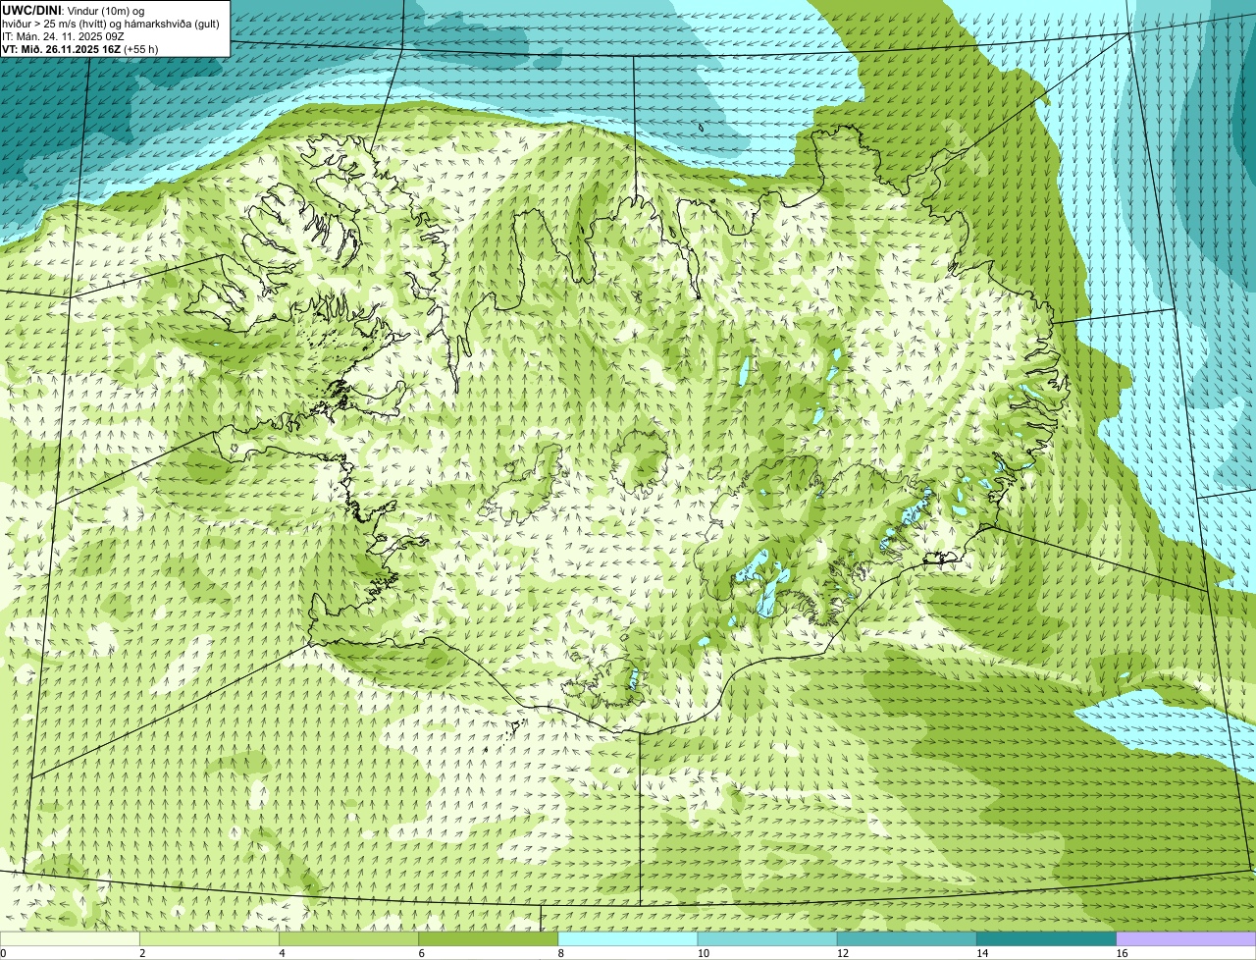
Task: Click the '10' scale label
Action: tap(703, 953)
